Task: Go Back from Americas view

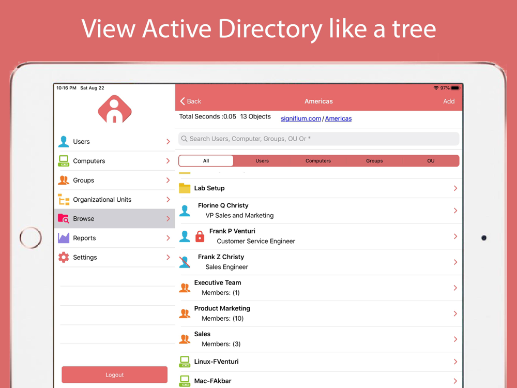Action: click(x=191, y=101)
